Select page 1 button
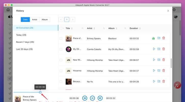Image resolution: width=185 pixels, height=102 pixels. (x=67, y=20)
